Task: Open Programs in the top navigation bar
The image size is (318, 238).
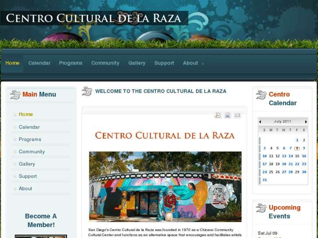Action: pos(70,63)
